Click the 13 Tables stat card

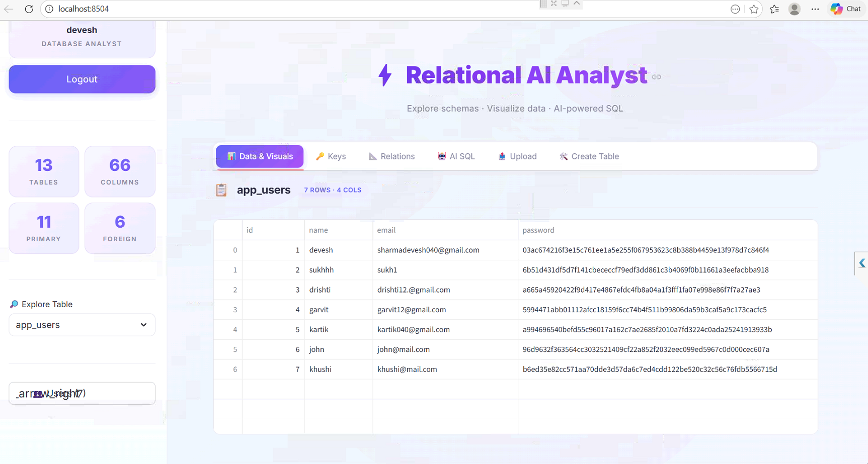pyautogui.click(x=44, y=171)
